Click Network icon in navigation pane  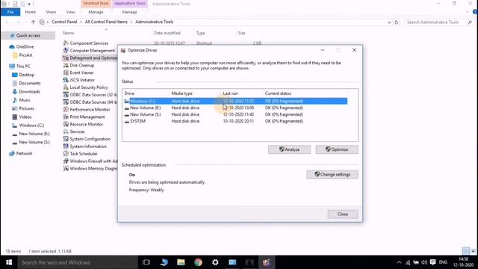point(12,153)
